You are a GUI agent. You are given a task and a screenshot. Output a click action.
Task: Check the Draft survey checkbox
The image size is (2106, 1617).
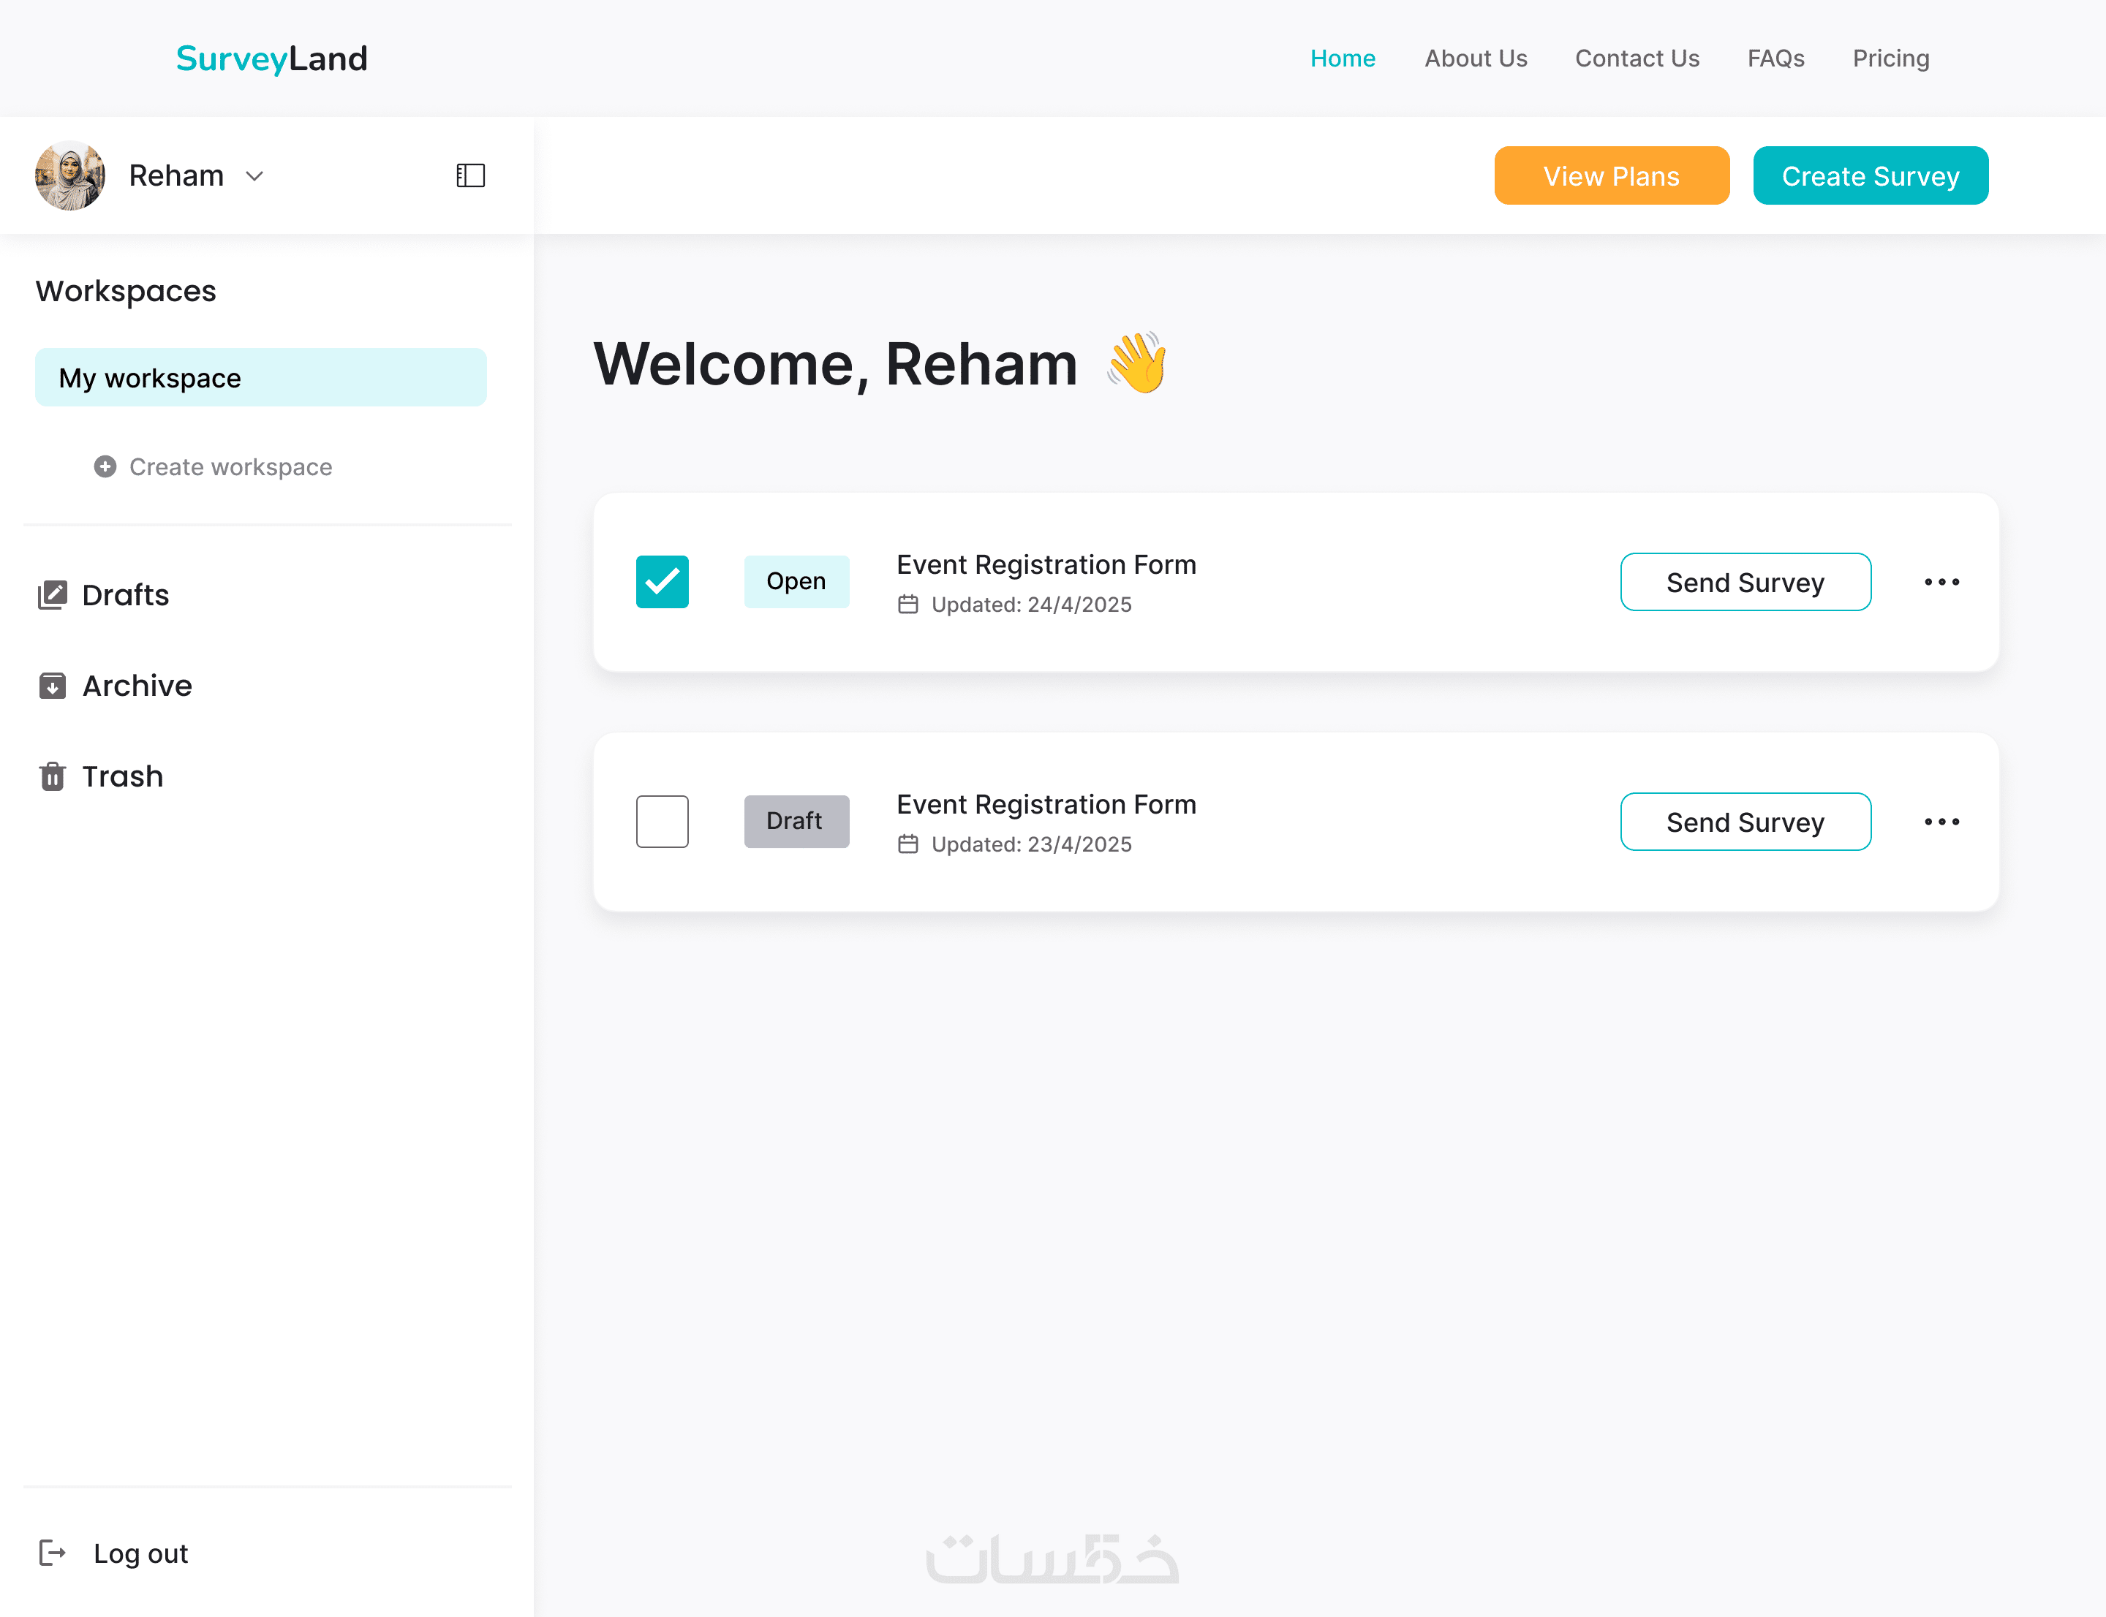pyautogui.click(x=662, y=821)
